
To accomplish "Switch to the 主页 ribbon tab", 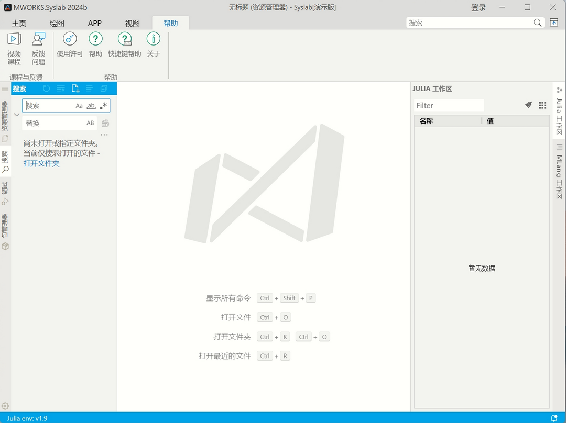I will [19, 23].
